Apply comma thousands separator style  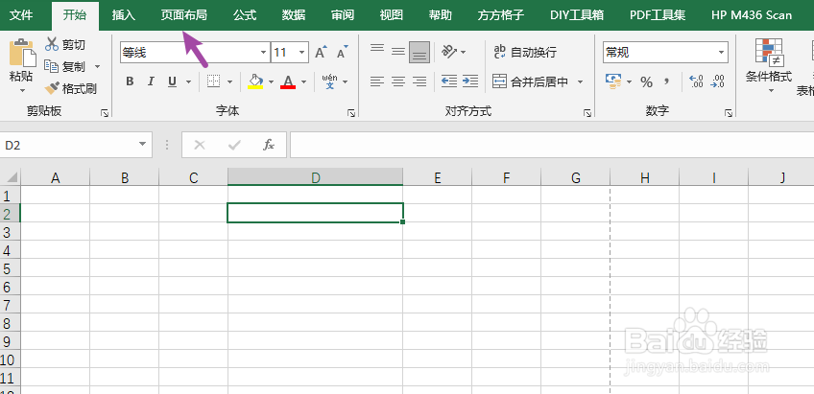click(x=667, y=81)
